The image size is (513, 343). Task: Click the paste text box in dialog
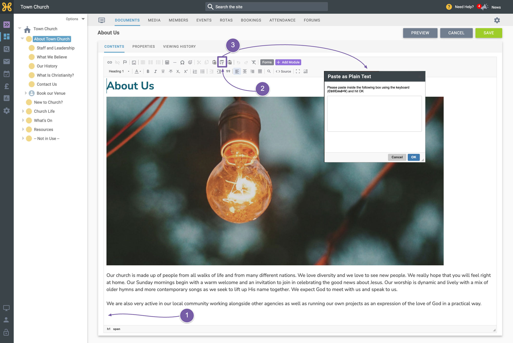[x=374, y=114]
